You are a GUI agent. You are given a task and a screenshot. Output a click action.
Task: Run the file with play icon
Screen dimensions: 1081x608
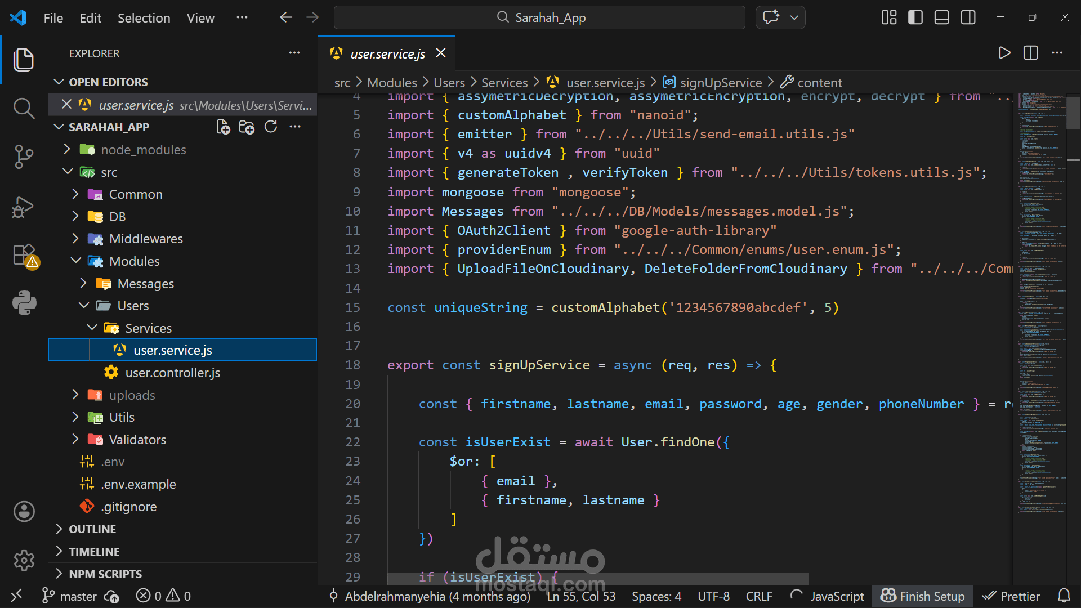[x=1004, y=53]
